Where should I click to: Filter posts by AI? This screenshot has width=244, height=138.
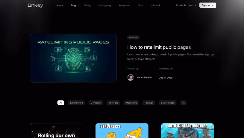[183, 103]
